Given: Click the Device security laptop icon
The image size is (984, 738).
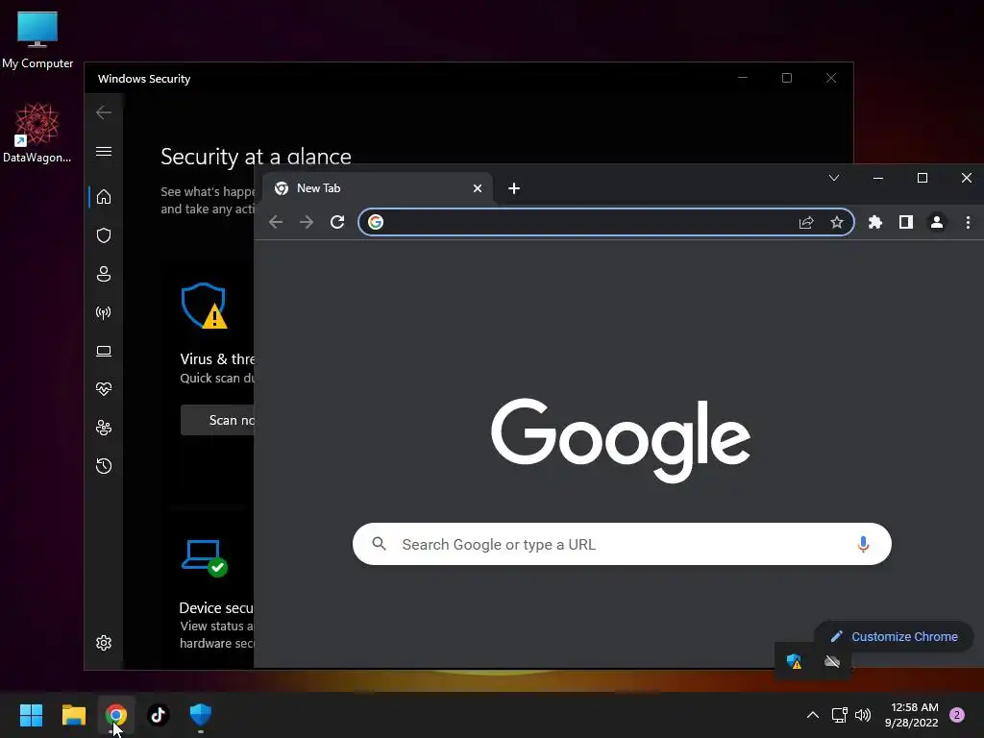Looking at the screenshot, I should click(x=205, y=558).
